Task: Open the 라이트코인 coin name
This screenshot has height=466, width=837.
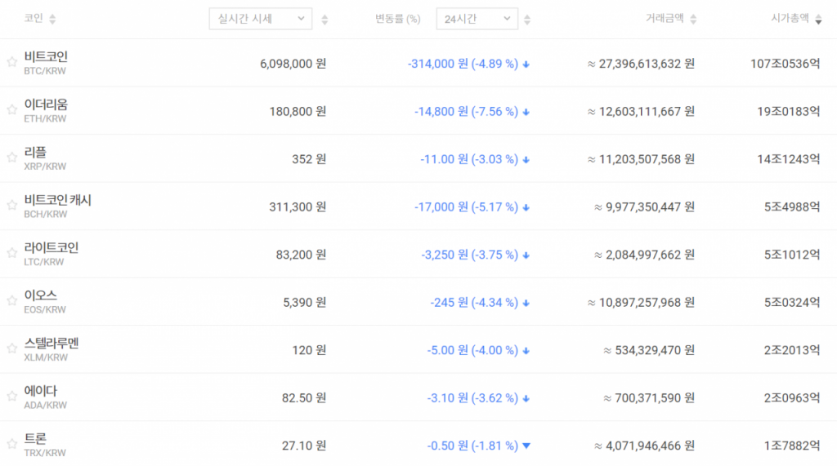Action: click(x=51, y=247)
